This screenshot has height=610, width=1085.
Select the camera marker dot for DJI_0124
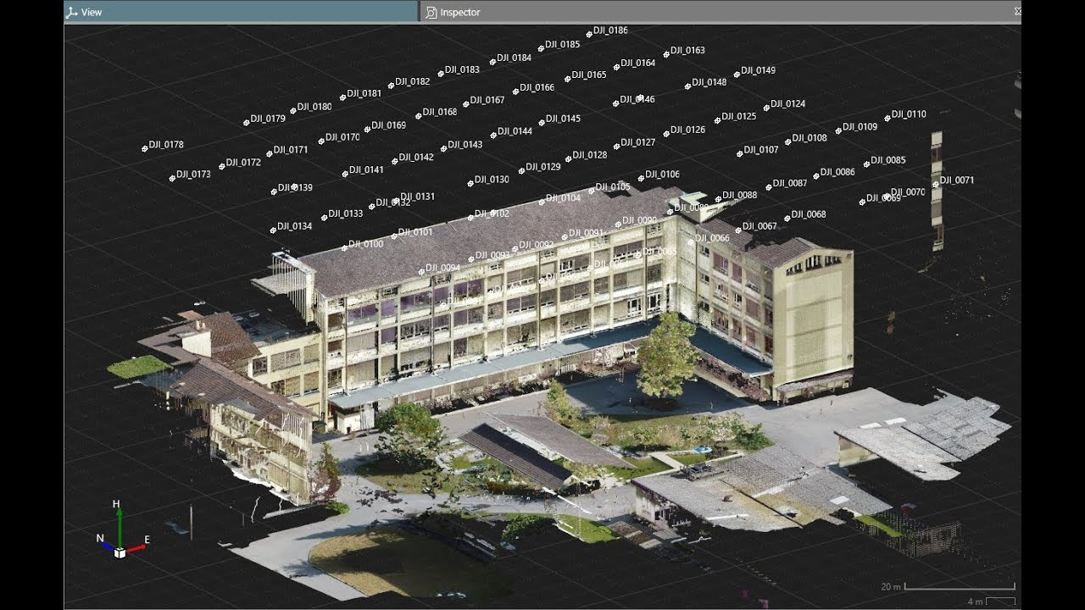[766, 108]
